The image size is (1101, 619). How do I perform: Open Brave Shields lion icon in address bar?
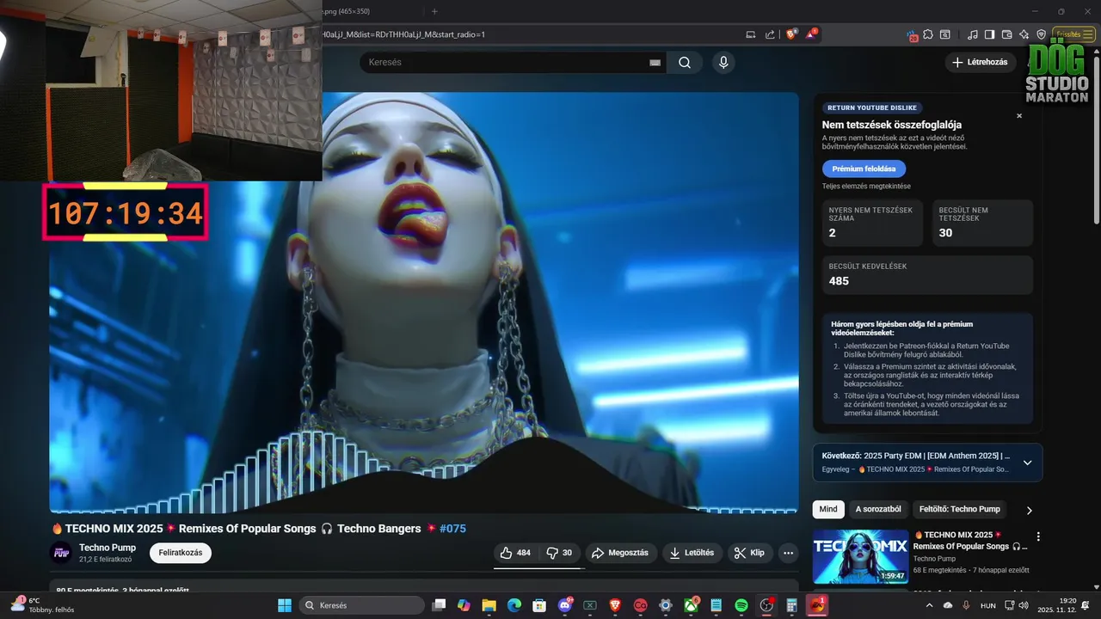(791, 34)
